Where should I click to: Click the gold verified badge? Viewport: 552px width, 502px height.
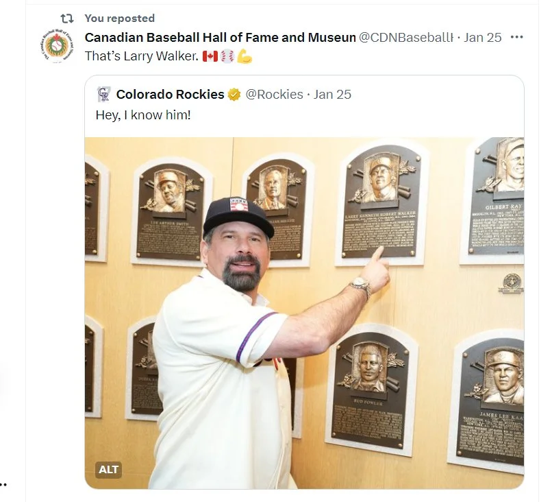234,95
